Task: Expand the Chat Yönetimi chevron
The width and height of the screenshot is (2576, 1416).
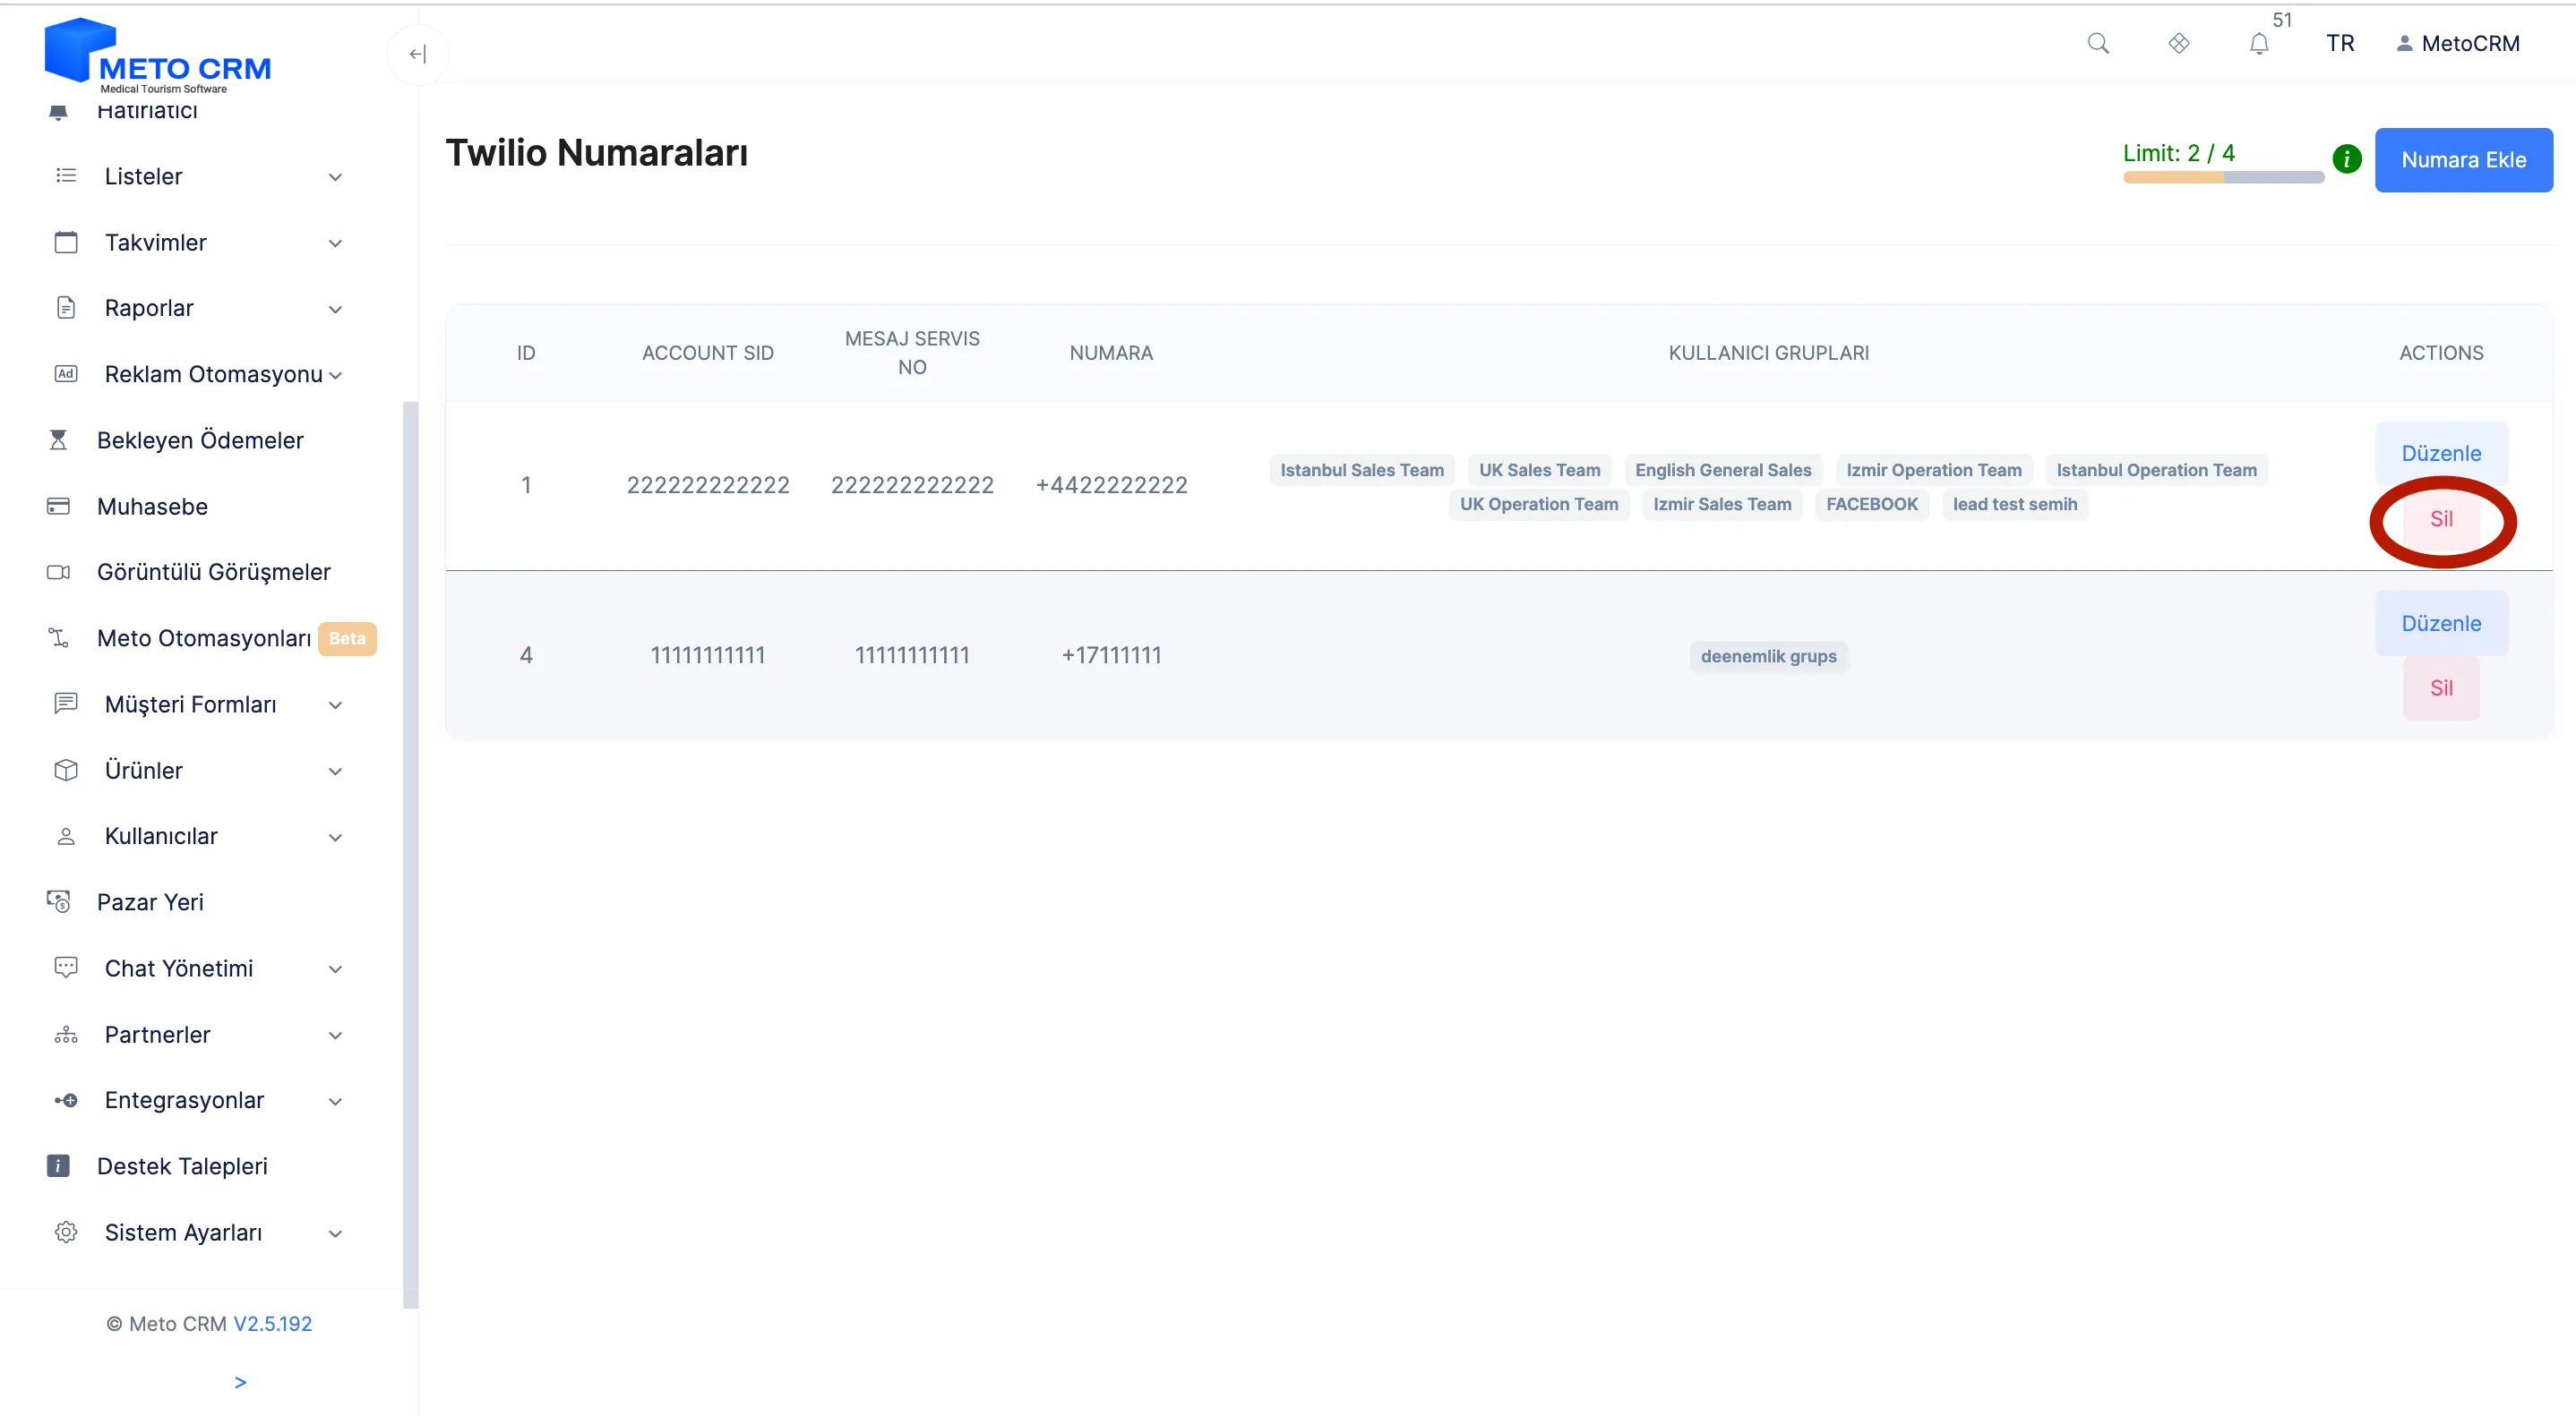Action: click(336, 968)
